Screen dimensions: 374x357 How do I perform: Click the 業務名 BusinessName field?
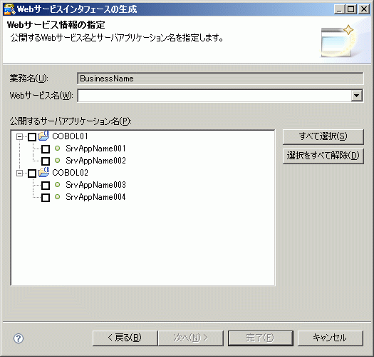220,79
